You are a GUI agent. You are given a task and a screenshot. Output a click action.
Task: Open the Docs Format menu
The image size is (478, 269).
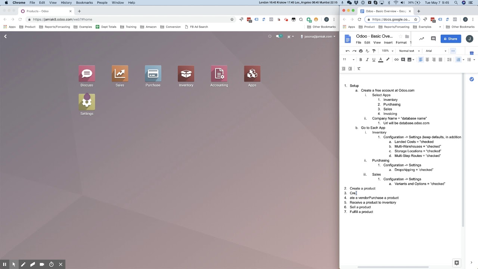401,43
